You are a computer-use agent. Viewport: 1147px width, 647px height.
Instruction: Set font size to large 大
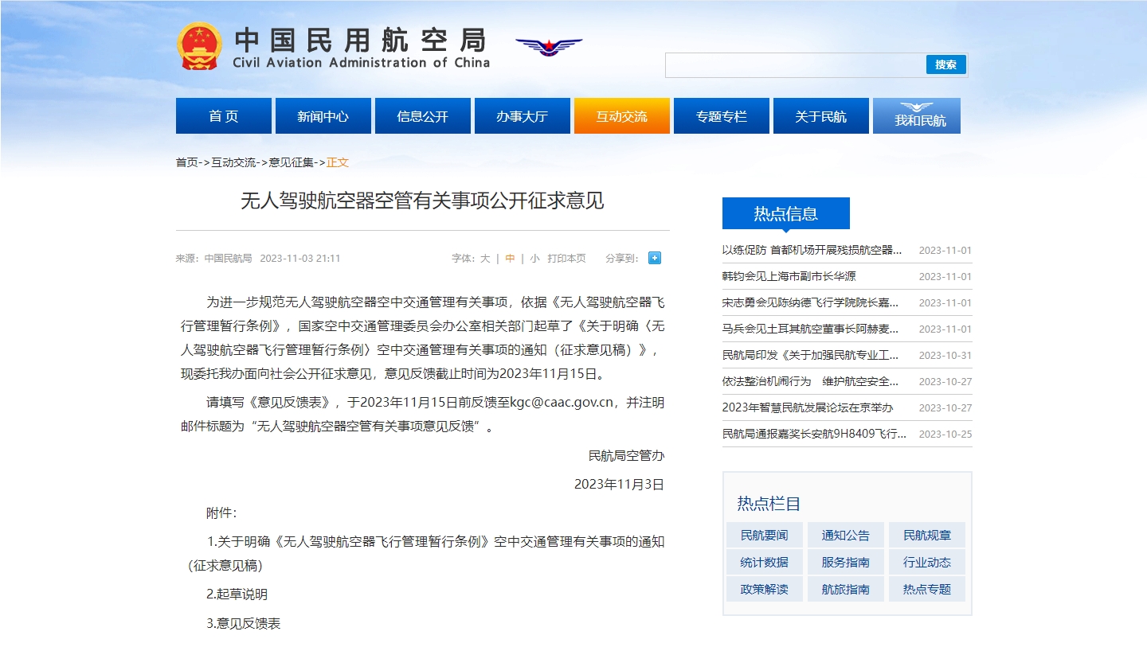484,259
